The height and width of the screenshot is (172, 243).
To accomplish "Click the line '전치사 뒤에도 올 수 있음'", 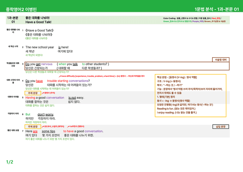I will point(169,93).
